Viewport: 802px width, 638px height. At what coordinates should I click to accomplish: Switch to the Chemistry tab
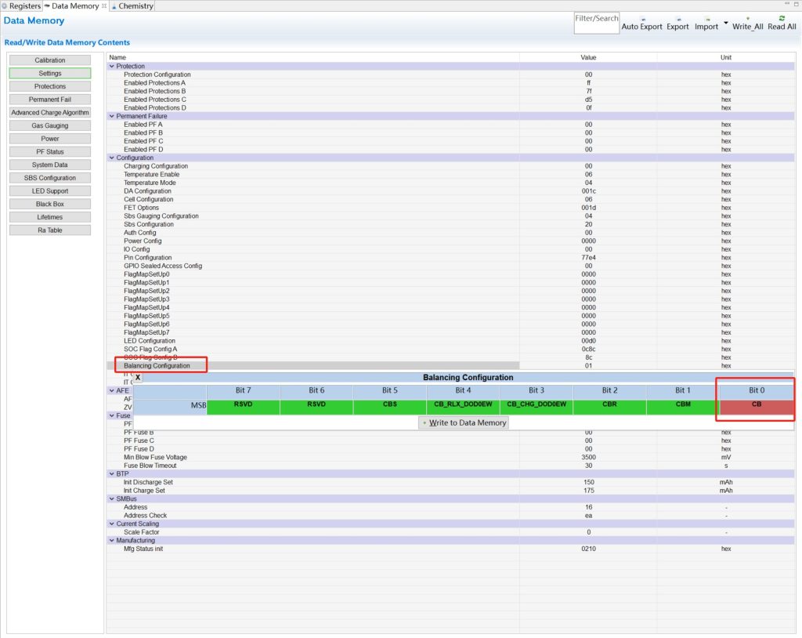click(x=135, y=6)
